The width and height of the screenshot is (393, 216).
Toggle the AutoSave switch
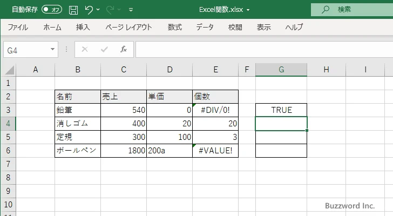(x=52, y=10)
